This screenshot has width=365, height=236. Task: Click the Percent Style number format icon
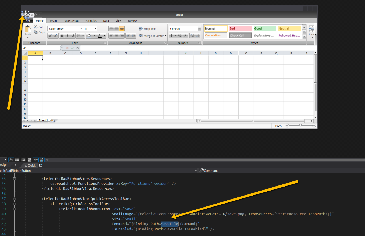(180, 36)
